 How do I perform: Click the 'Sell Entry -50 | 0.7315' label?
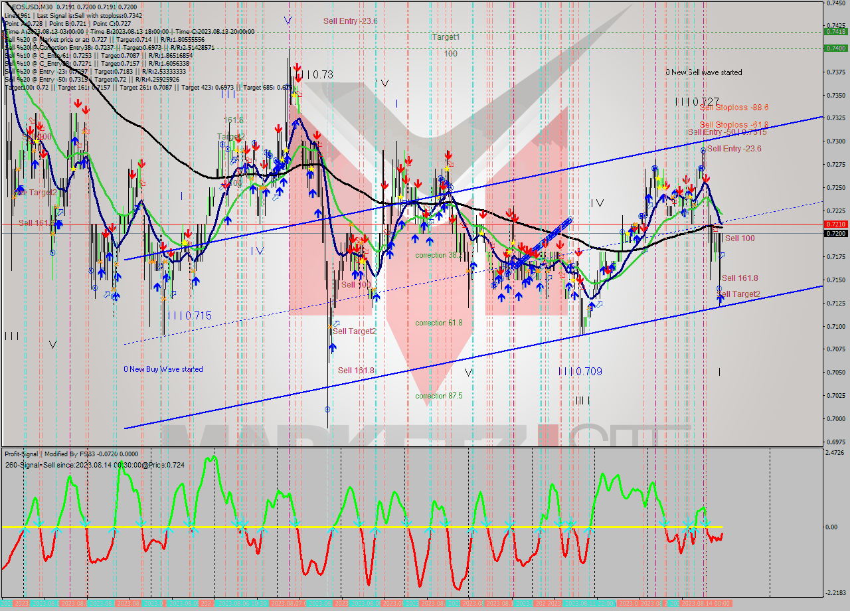(727, 132)
